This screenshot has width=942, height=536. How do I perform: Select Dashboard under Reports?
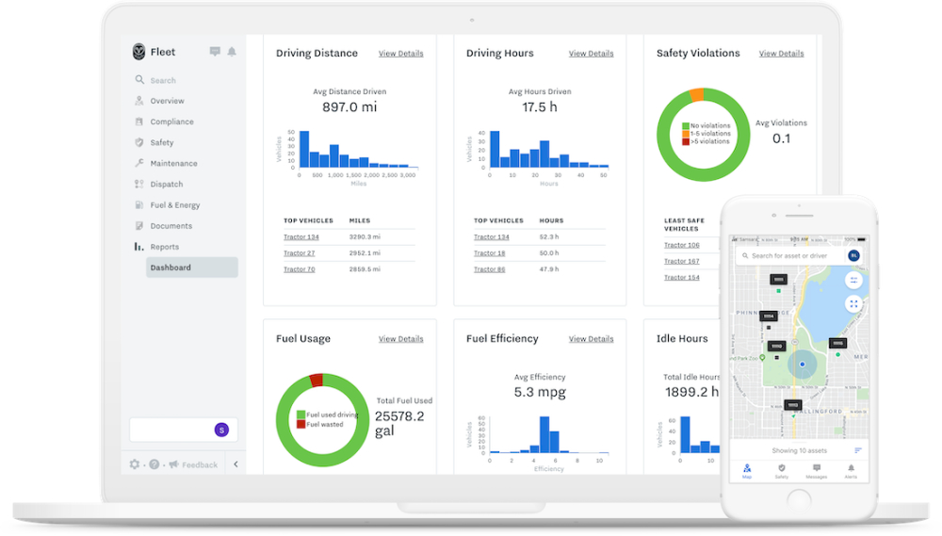pos(171,268)
